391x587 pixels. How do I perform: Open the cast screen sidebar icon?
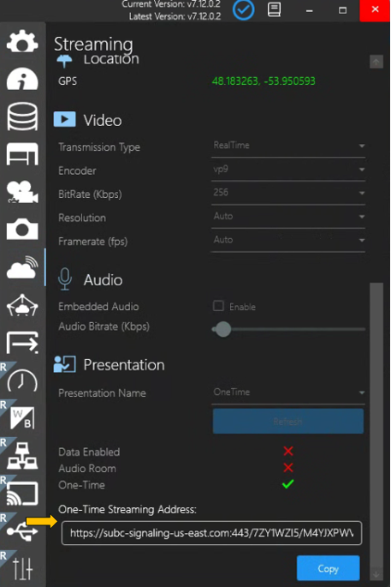22,494
